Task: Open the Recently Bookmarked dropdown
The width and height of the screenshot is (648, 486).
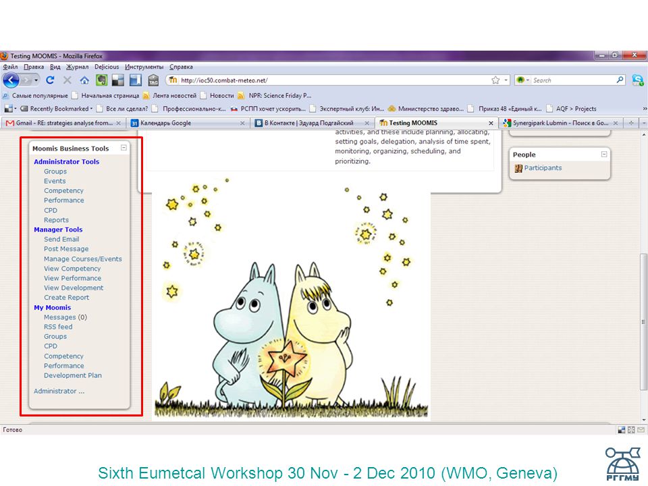Action: (56, 109)
